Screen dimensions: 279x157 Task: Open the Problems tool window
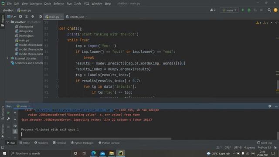click(x=41, y=143)
